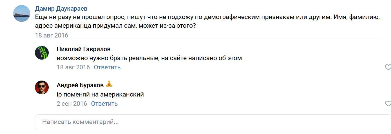
Task: Click the emoji status beside Андрей Бураков
Action: [109, 84]
